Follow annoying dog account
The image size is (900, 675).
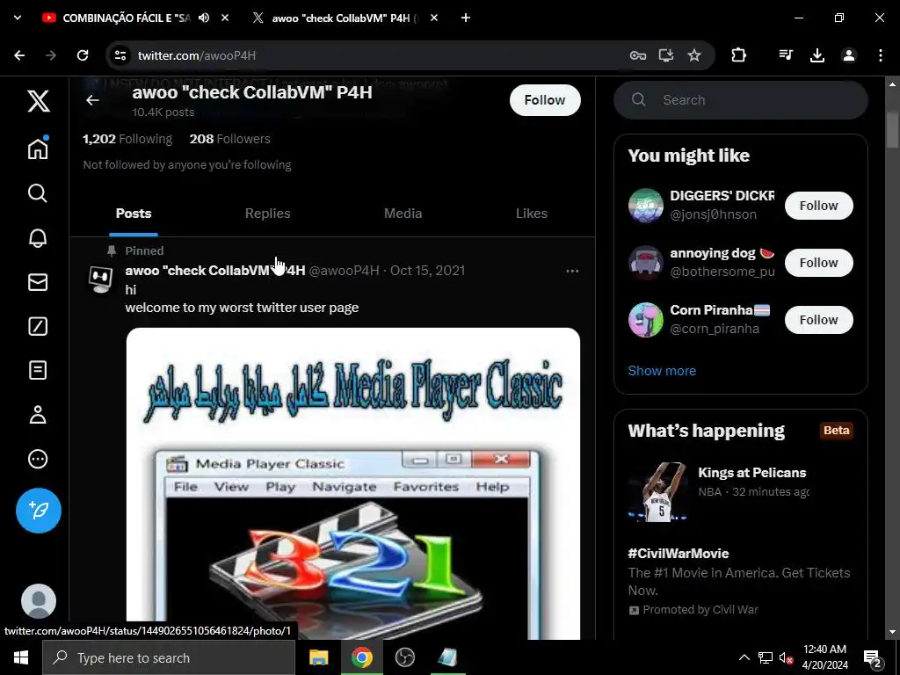point(818,263)
